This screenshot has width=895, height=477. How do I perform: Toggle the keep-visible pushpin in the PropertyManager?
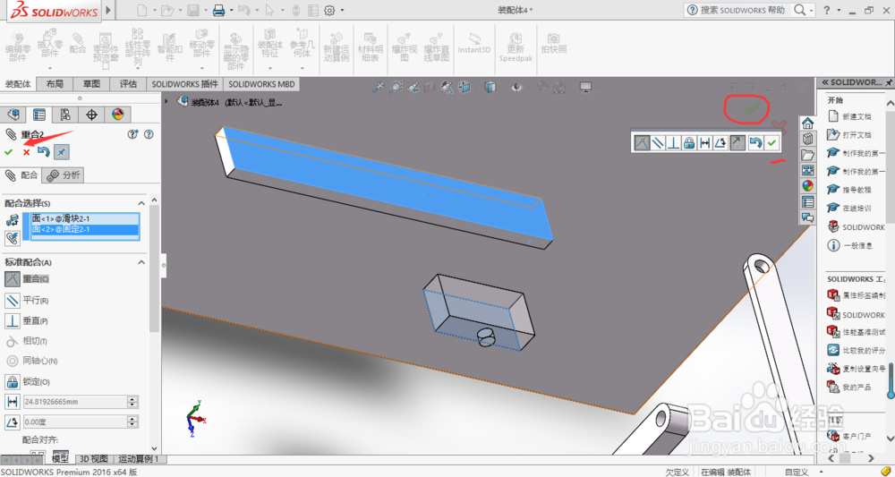tap(61, 152)
